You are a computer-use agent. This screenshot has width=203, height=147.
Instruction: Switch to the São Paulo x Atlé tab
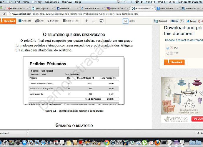pos(92,9)
